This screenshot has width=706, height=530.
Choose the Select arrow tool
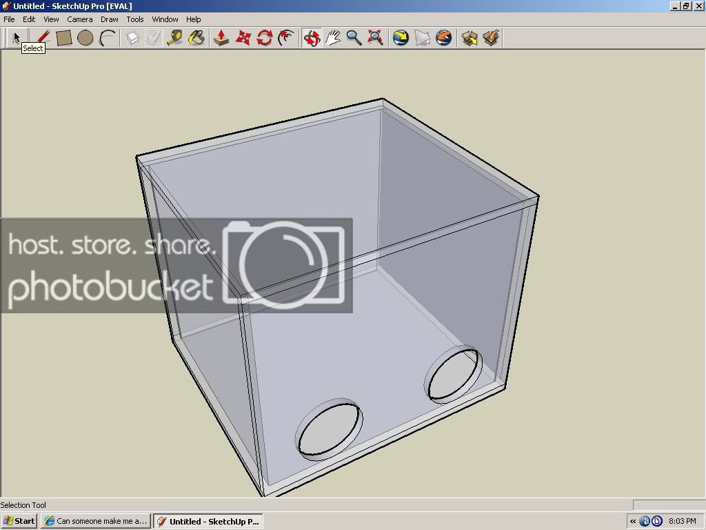[17, 37]
